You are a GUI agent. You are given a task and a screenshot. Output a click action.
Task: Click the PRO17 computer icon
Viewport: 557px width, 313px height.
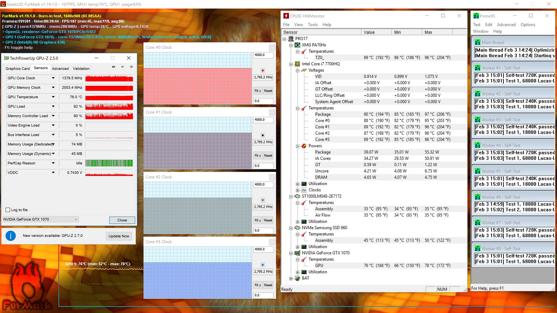pos(291,39)
